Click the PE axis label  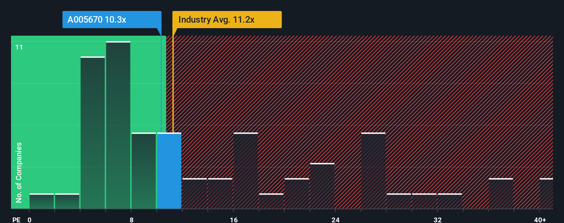click(16, 220)
